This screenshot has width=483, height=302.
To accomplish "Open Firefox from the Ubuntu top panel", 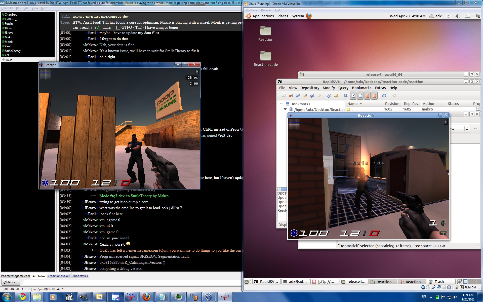I will (309, 16).
